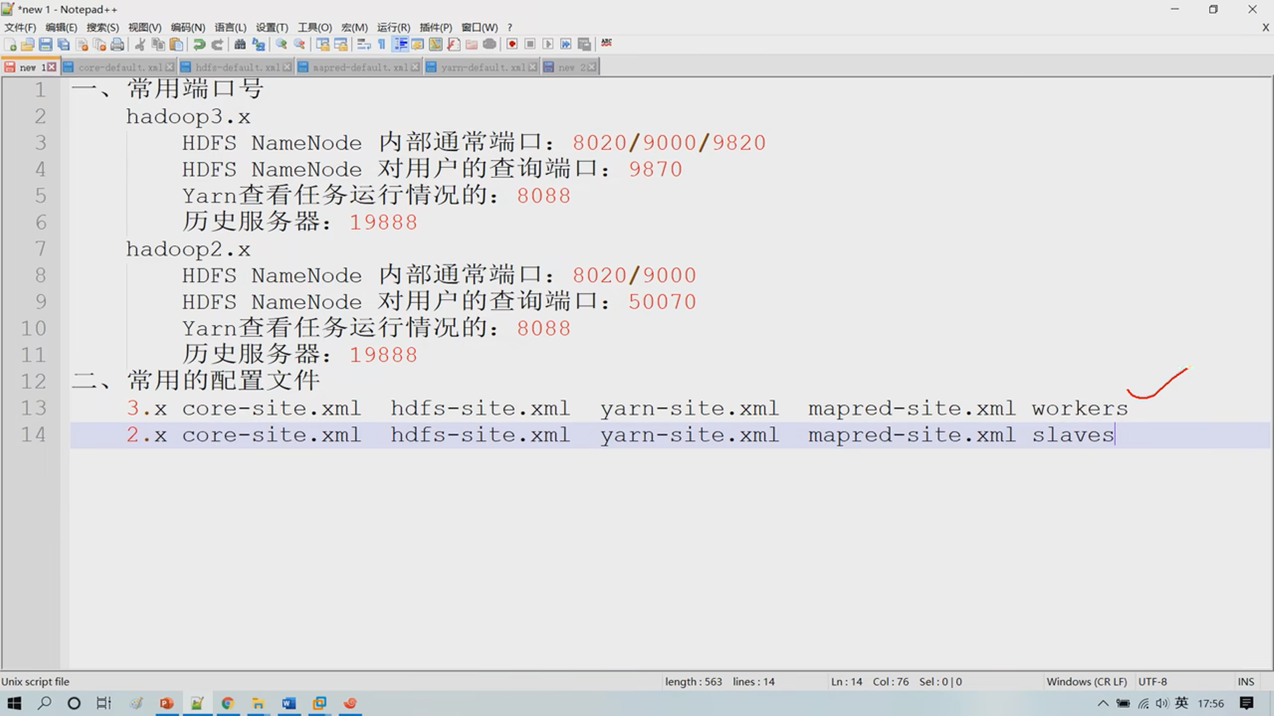Open the 宏(M) menu
1274x716 pixels.
click(354, 27)
